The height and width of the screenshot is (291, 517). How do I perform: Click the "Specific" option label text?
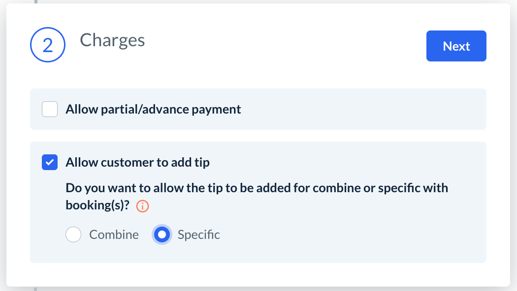198,235
